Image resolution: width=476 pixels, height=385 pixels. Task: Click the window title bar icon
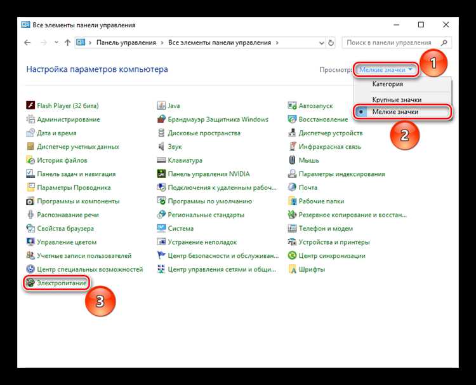(x=25, y=25)
